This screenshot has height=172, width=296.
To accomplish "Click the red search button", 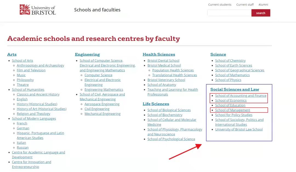I will [261, 13].
